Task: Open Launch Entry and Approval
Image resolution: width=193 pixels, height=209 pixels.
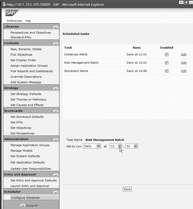Action: (30, 186)
